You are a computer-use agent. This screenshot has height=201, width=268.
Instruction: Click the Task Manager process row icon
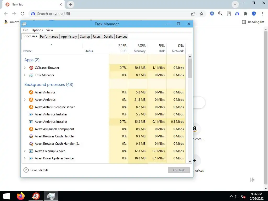[31, 75]
